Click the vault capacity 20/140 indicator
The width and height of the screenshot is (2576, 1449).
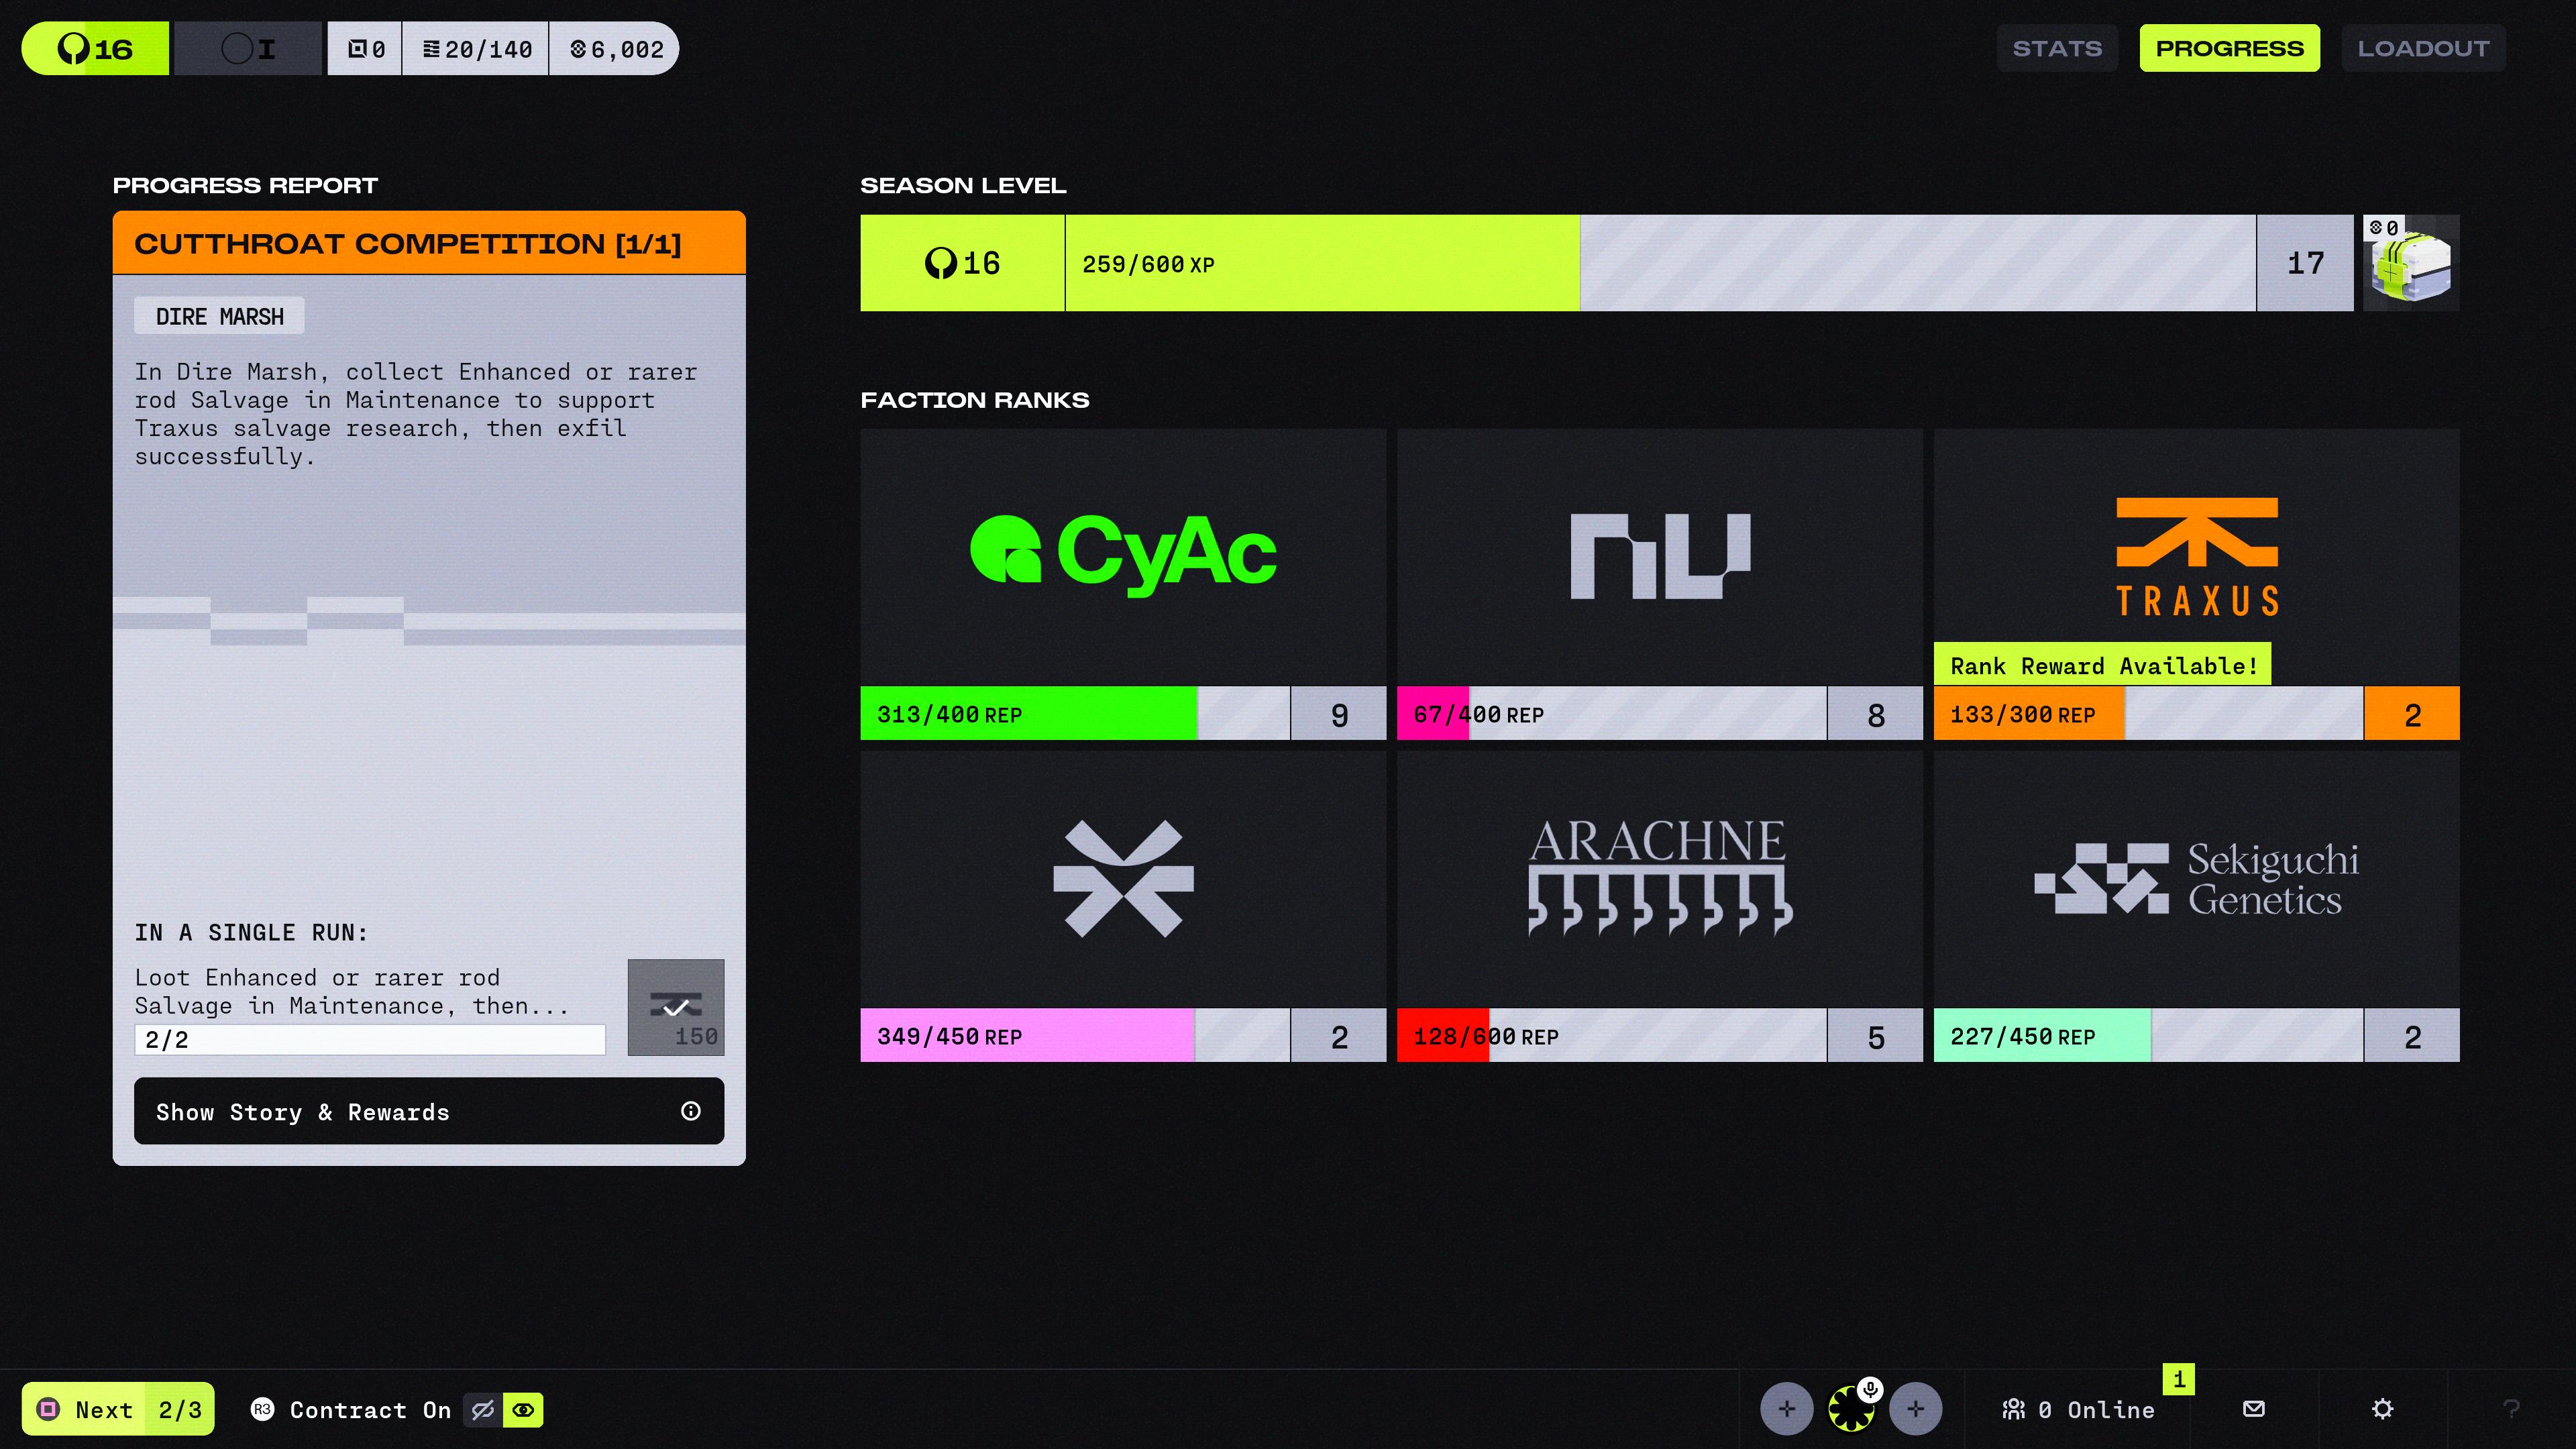click(x=477, y=49)
